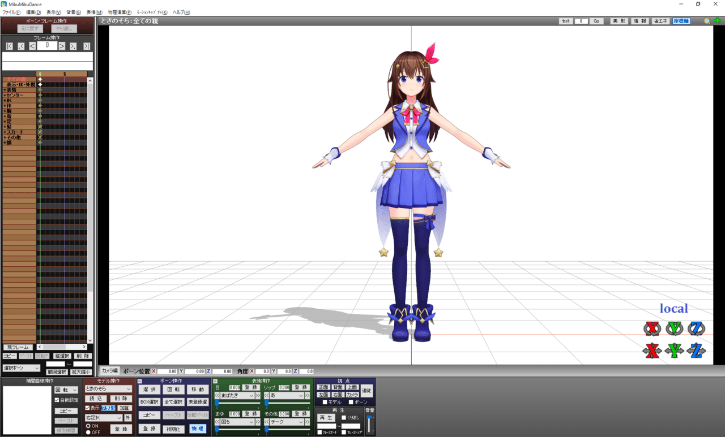Viewport: 725px width, 437px height.
Task: Click the frame number input field
Action: [47, 46]
